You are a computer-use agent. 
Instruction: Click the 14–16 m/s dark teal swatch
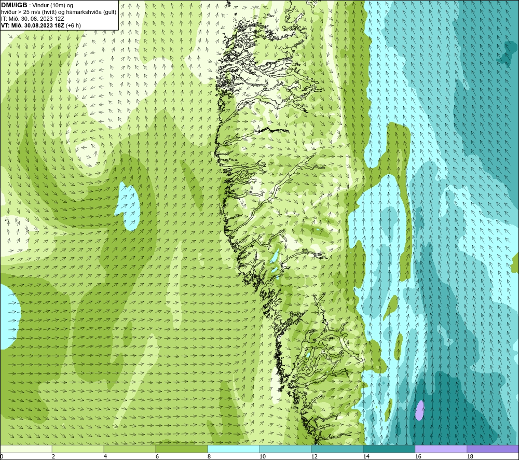(389, 449)
